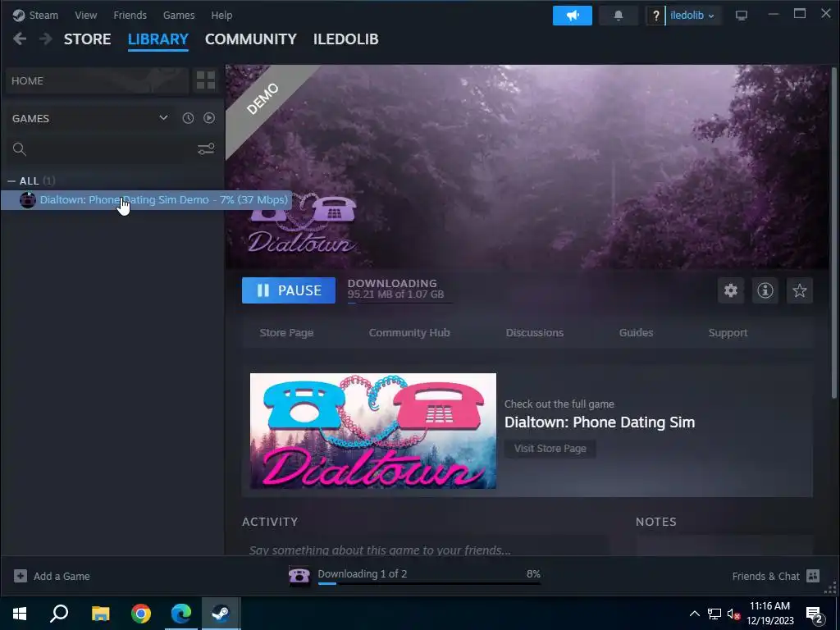Open the announcements megaphone button
The width and height of the screenshot is (840, 630).
572,16
